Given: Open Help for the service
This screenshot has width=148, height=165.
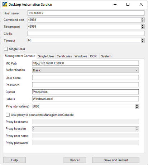Looking at the screenshot, I should tap(14, 160).
